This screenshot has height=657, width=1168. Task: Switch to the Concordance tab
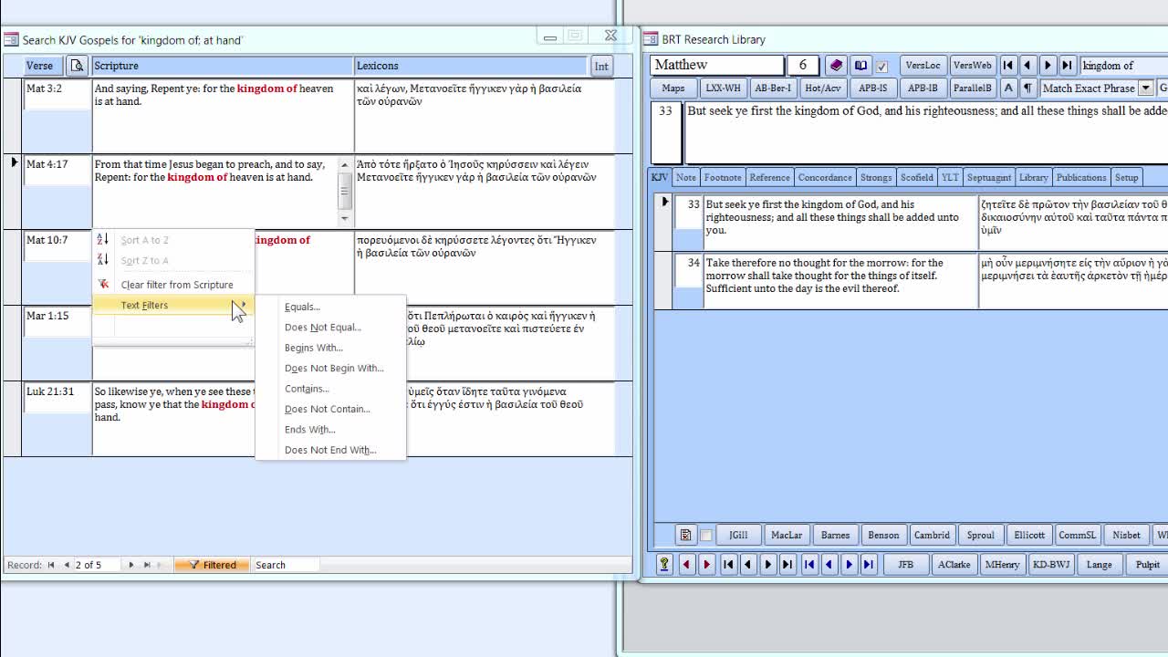click(x=825, y=178)
